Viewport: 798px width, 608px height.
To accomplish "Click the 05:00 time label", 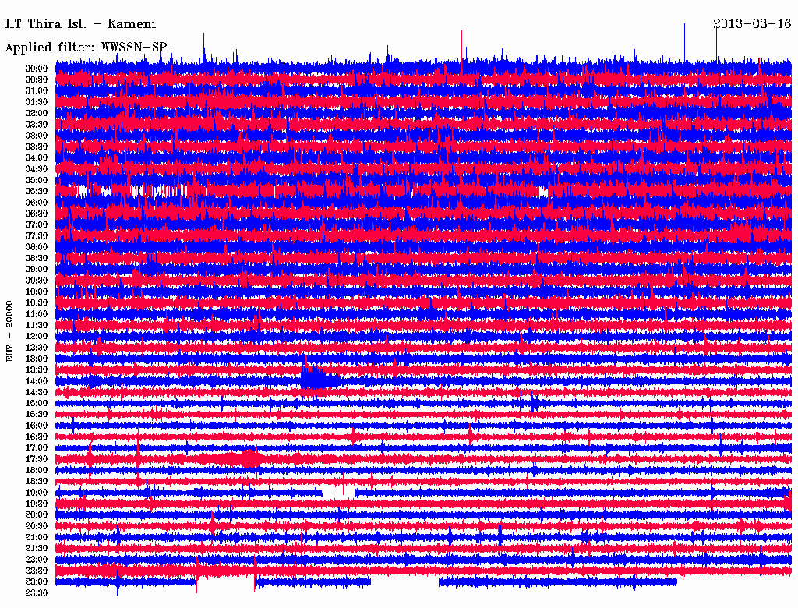I will point(37,180).
